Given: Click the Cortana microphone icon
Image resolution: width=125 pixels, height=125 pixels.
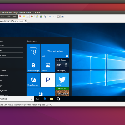Looking at the screenshot, I should click(32, 99).
